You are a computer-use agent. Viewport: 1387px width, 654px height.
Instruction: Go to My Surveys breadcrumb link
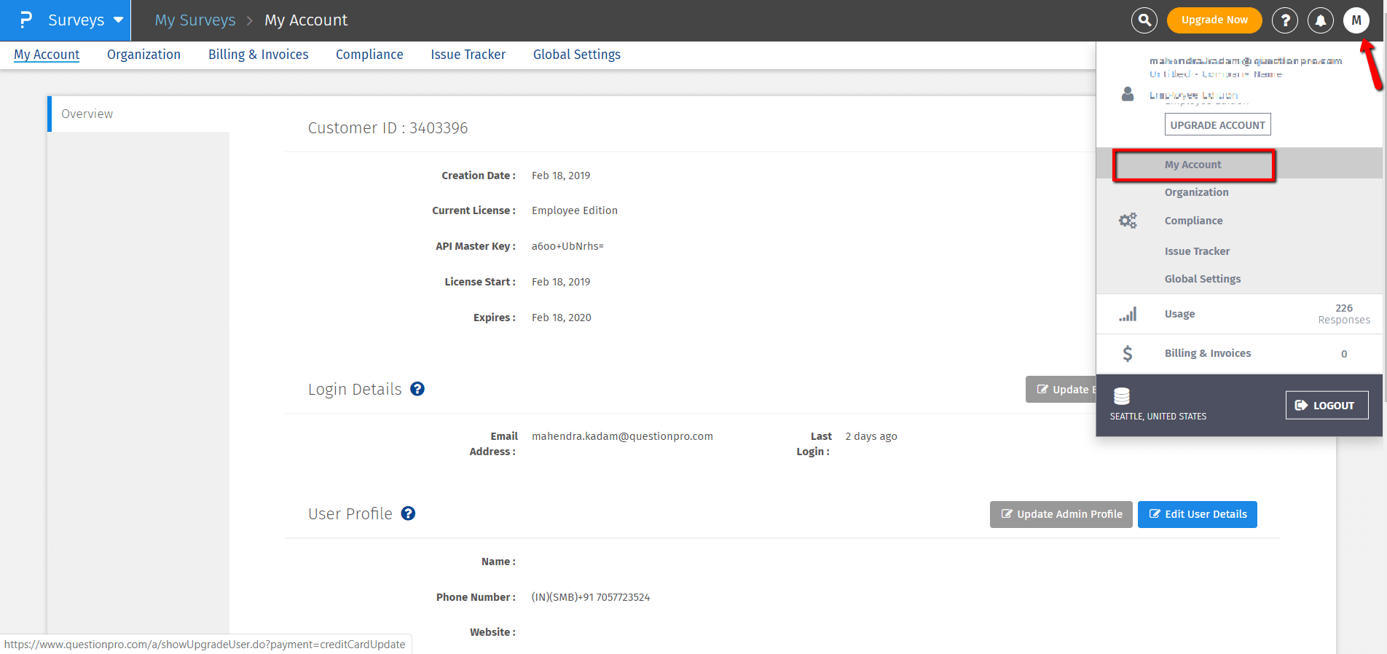tap(195, 20)
